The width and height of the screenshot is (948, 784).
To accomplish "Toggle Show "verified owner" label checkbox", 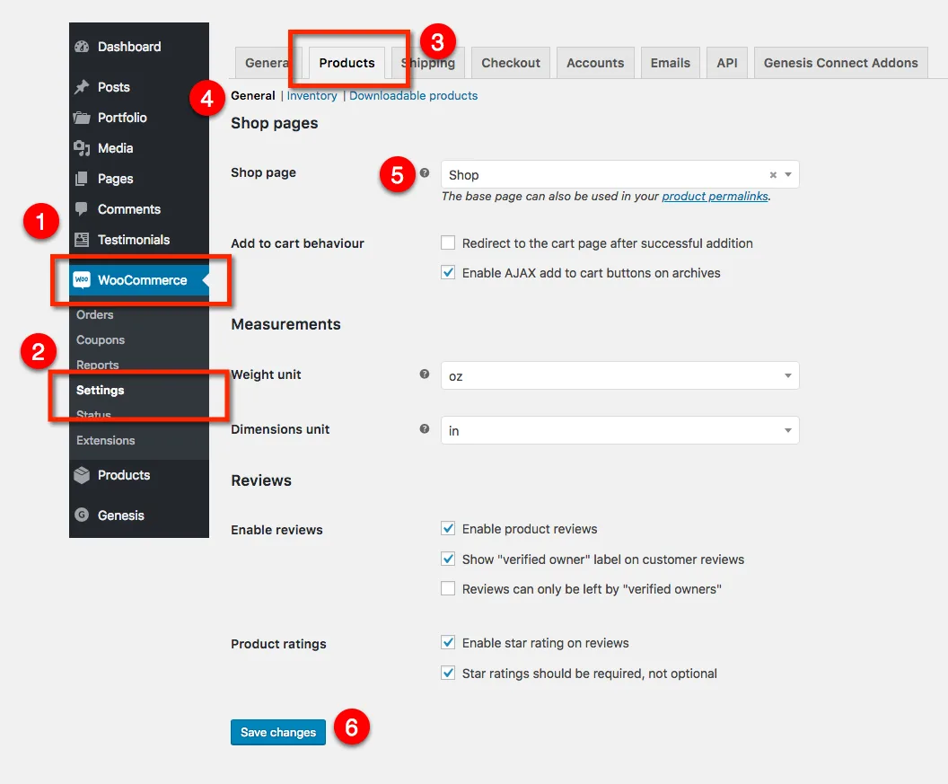I will coord(448,559).
